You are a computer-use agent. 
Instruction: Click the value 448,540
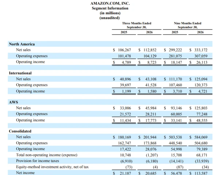(x=176, y=143)
